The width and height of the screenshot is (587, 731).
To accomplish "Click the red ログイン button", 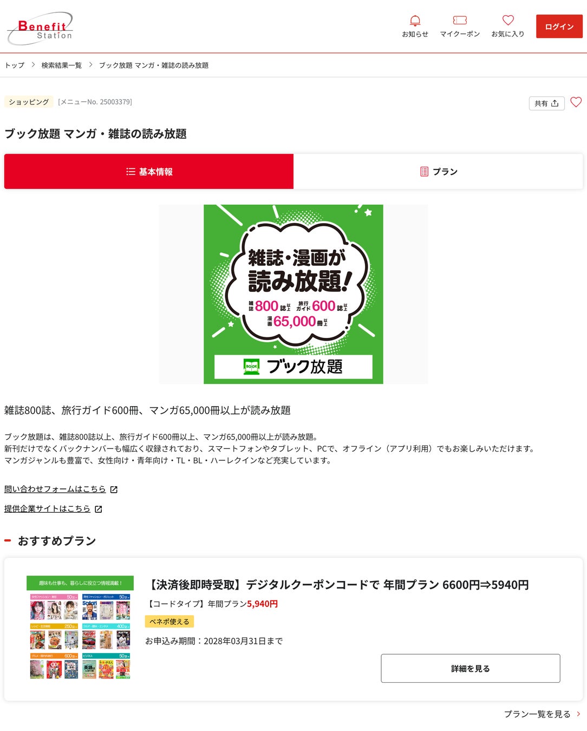I will click(559, 27).
